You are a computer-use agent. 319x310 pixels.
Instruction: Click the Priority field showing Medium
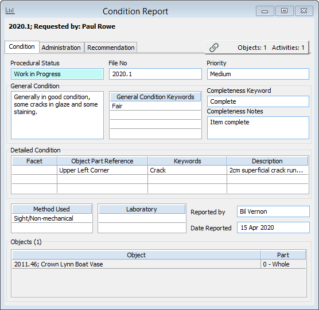click(258, 74)
